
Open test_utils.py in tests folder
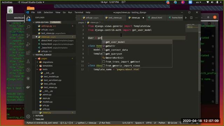click(x=54, y=84)
